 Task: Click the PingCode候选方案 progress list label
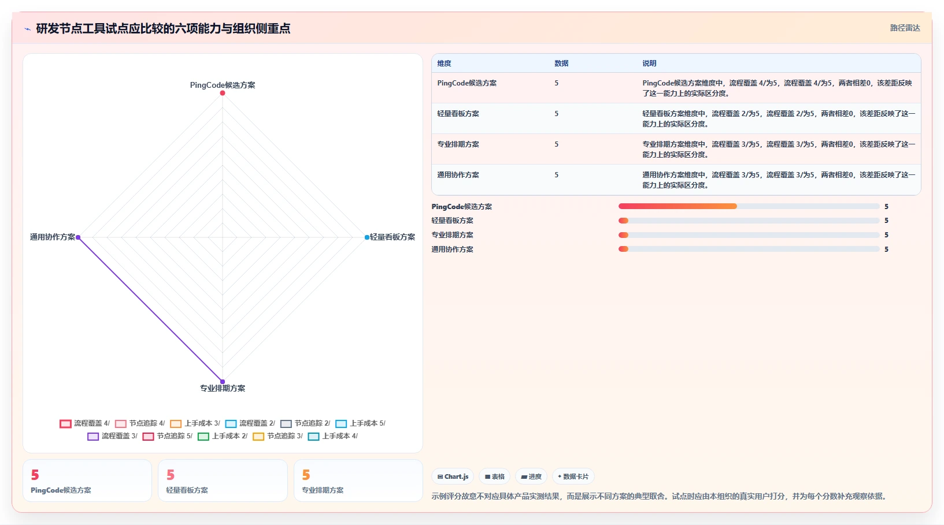coord(462,207)
